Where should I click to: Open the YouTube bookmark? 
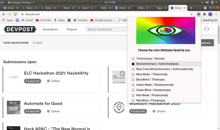coord(43,20)
